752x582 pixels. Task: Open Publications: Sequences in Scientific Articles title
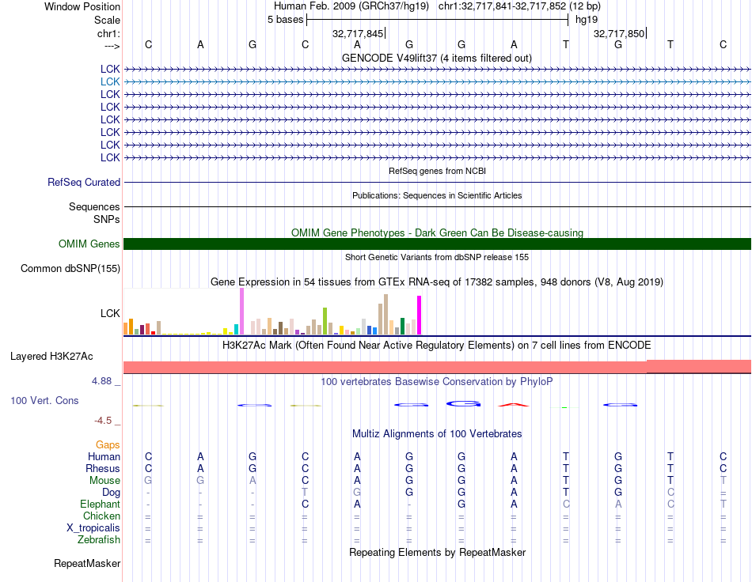437,195
